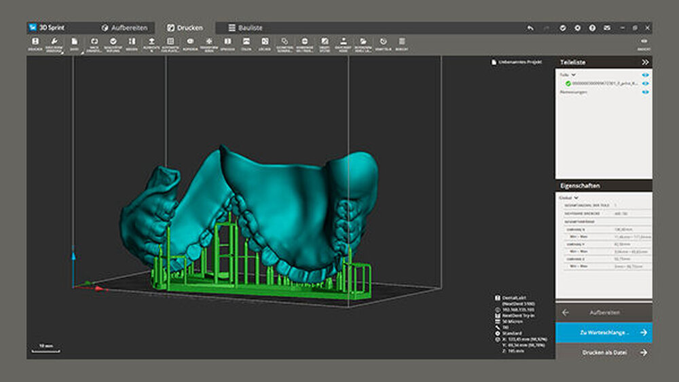Viewport: 679px width, 382px height.
Task: Open the Bauliste tab
Action: coord(245,28)
